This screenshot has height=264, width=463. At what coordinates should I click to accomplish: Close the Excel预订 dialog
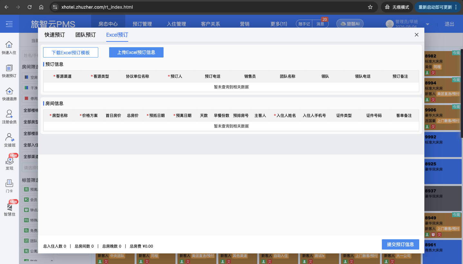tap(417, 35)
